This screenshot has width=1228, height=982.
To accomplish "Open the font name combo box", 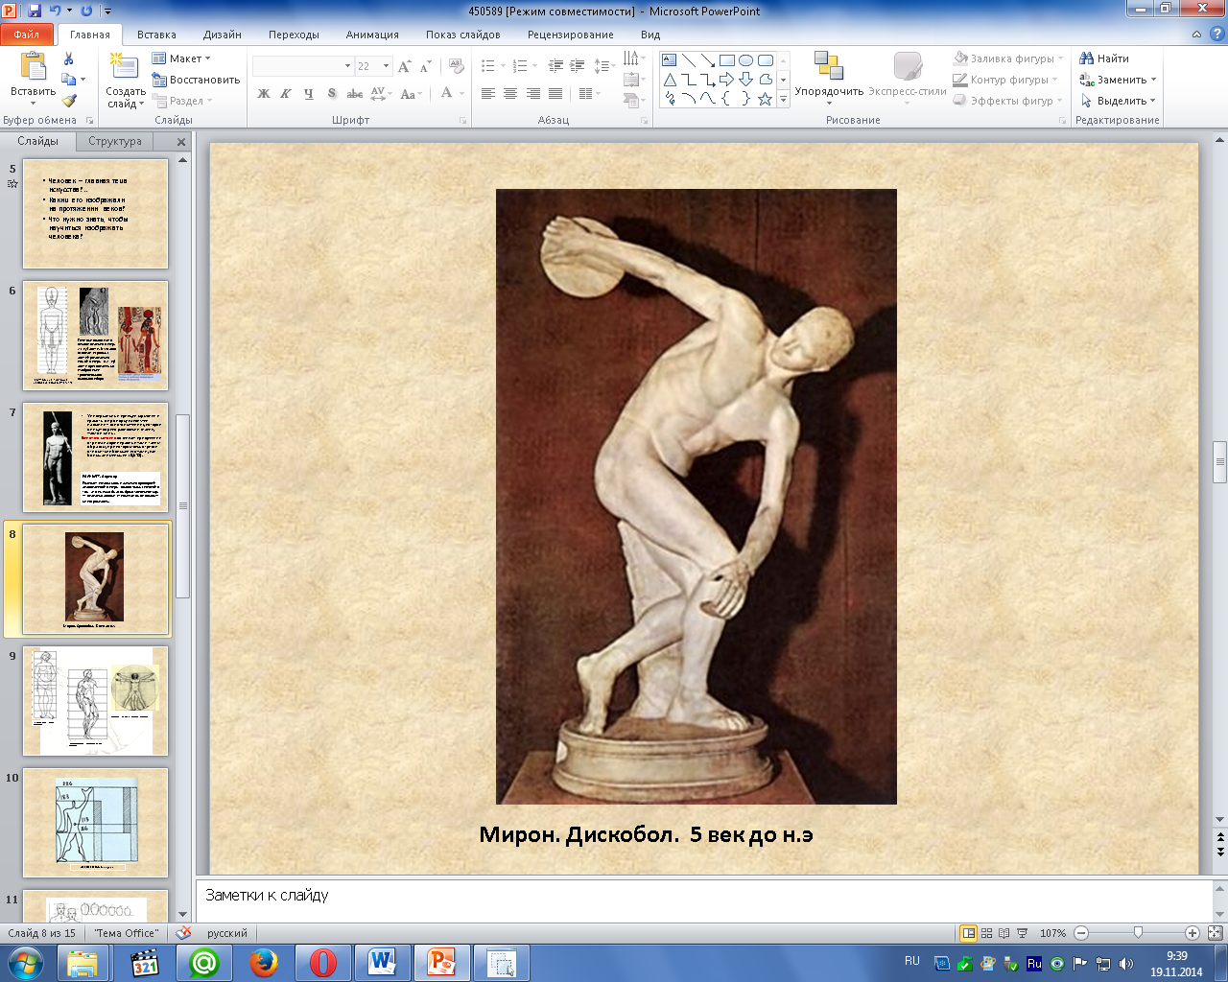I will 302,66.
